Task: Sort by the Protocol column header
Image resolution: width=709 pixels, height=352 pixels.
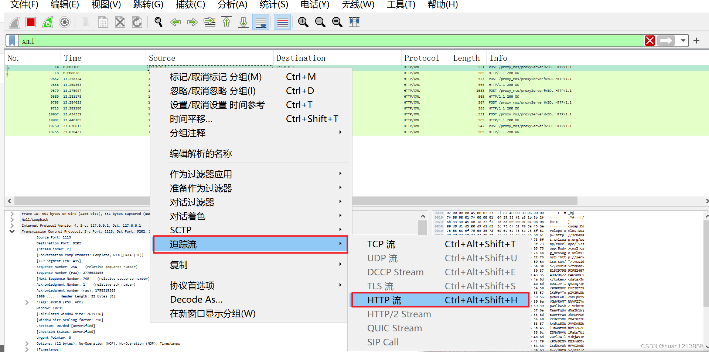Action: pos(425,58)
